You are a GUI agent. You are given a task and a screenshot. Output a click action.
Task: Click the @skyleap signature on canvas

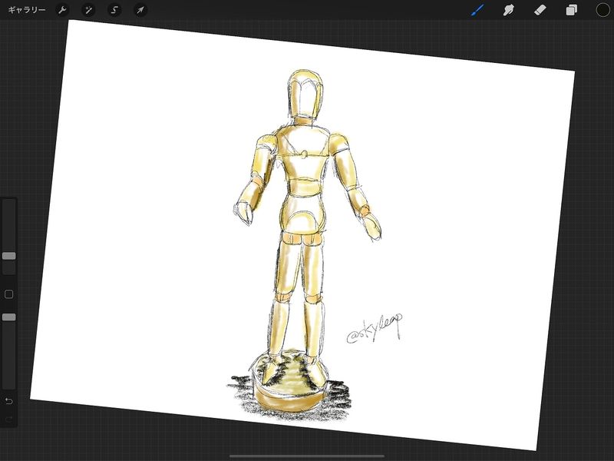(x=374, y=330)
